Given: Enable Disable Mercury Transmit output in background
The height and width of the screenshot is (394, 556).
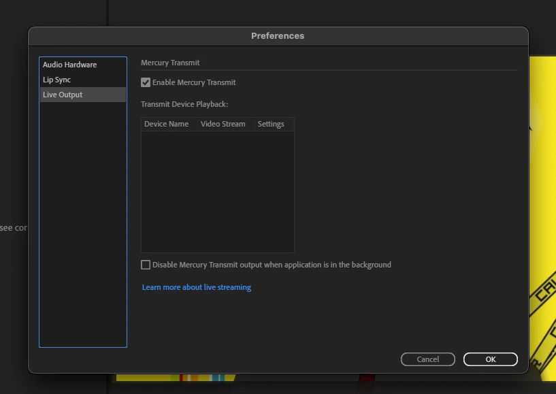Looking at the screenshot, I should [x=146, y=265].
